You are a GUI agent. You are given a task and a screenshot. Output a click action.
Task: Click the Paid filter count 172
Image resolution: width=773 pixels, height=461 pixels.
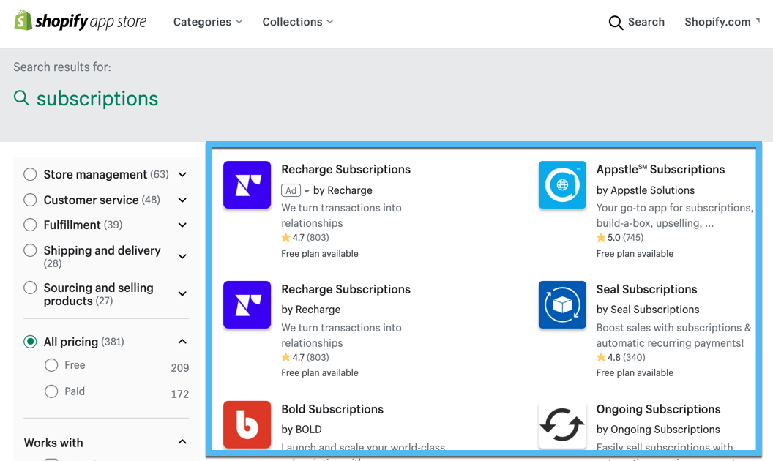(x=180, y=394)
